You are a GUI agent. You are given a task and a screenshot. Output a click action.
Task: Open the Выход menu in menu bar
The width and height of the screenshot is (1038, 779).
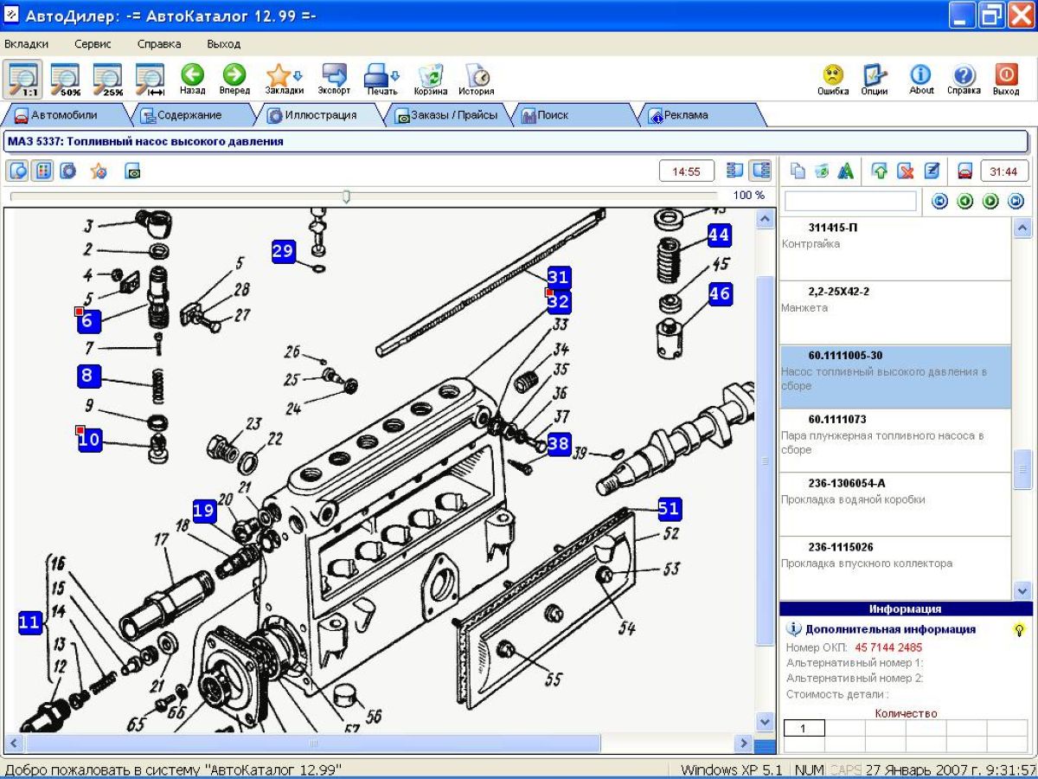click(x=224, y=44)
